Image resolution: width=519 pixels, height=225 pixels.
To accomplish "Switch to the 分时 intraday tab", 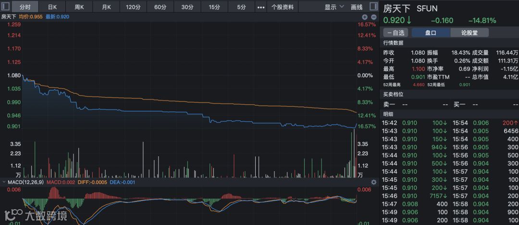I will (x=25, y=7).
